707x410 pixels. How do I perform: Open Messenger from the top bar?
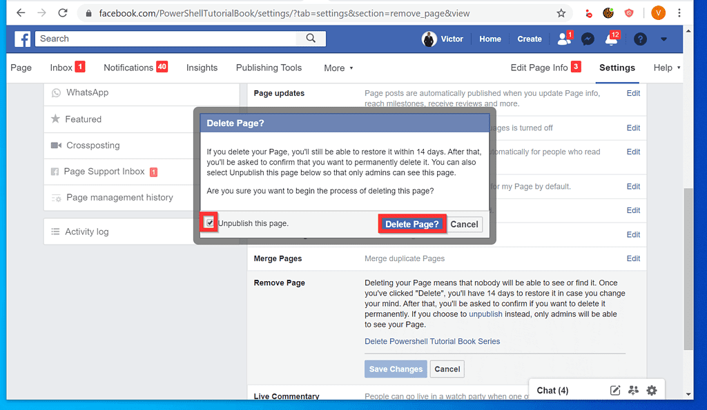pyautogui.click(x=588, y=39)
